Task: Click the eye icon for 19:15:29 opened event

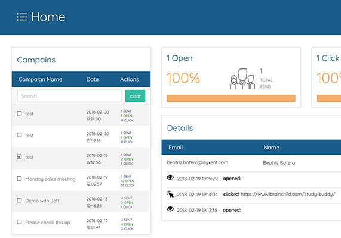Action: click(170, 177)
